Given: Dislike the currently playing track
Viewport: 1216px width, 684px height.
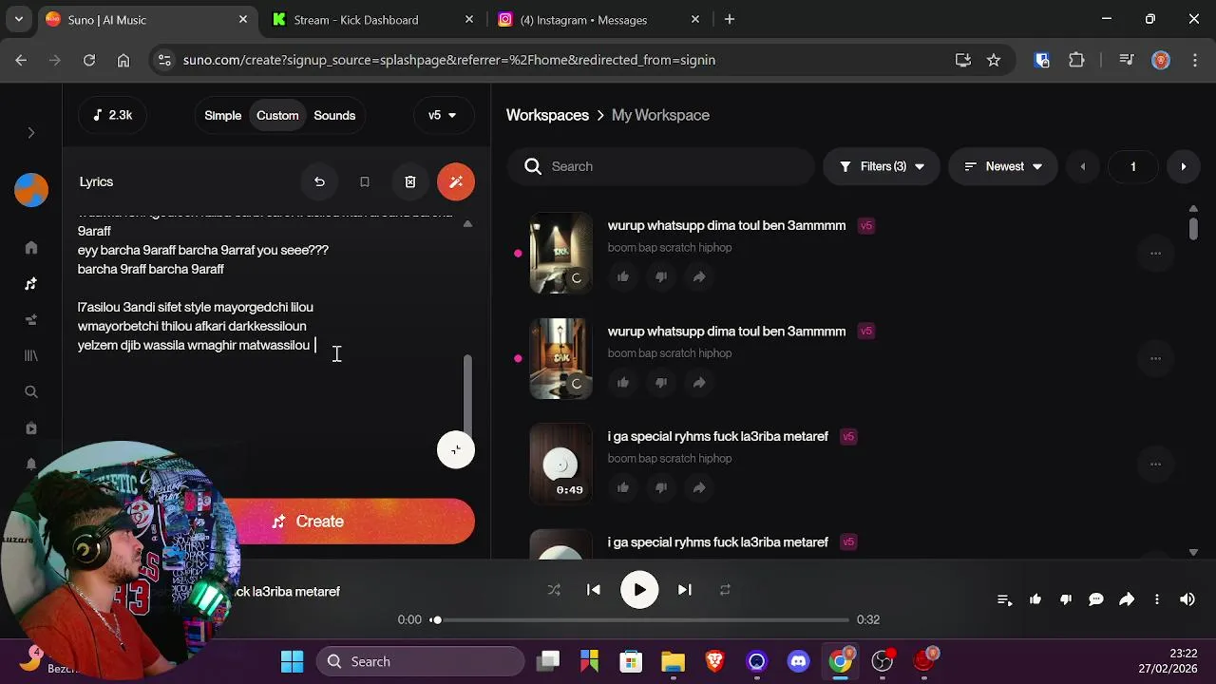Looking at the screenshot, I should point(1066,599).
